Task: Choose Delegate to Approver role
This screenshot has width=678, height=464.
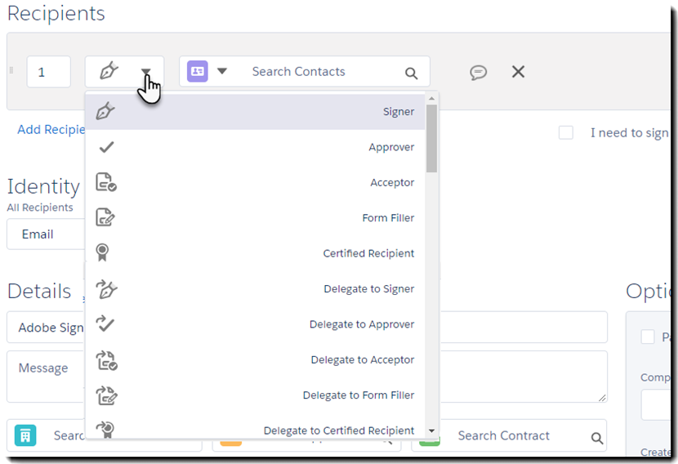Action: coord(361,324)
